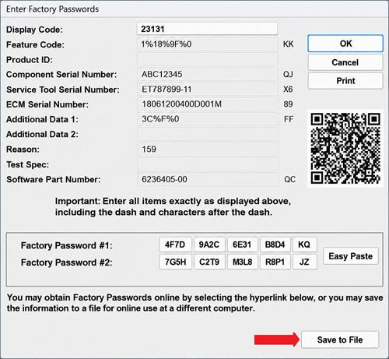Click the Display Code label
This screenshot has height=359, width=389.
(34, 30)
